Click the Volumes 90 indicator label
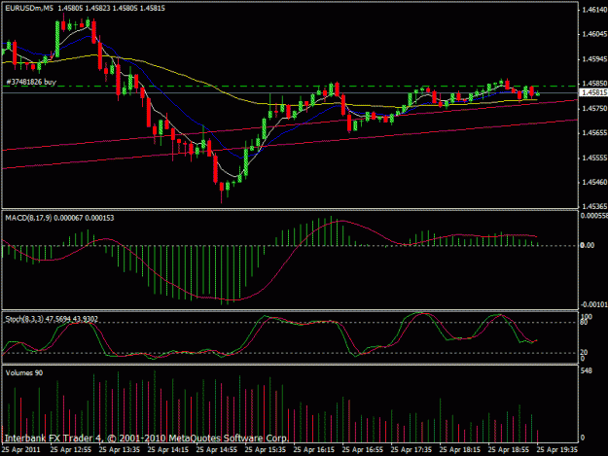The image size is (608, 456). pyautogui.click(x=24, y=372)
